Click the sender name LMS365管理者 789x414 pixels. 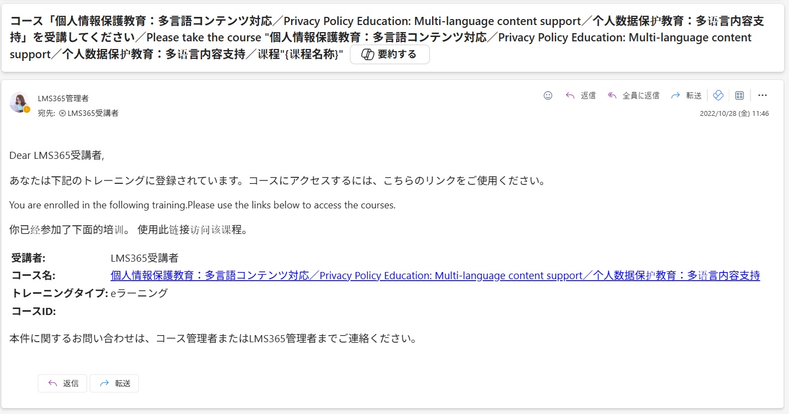(63, 98)
